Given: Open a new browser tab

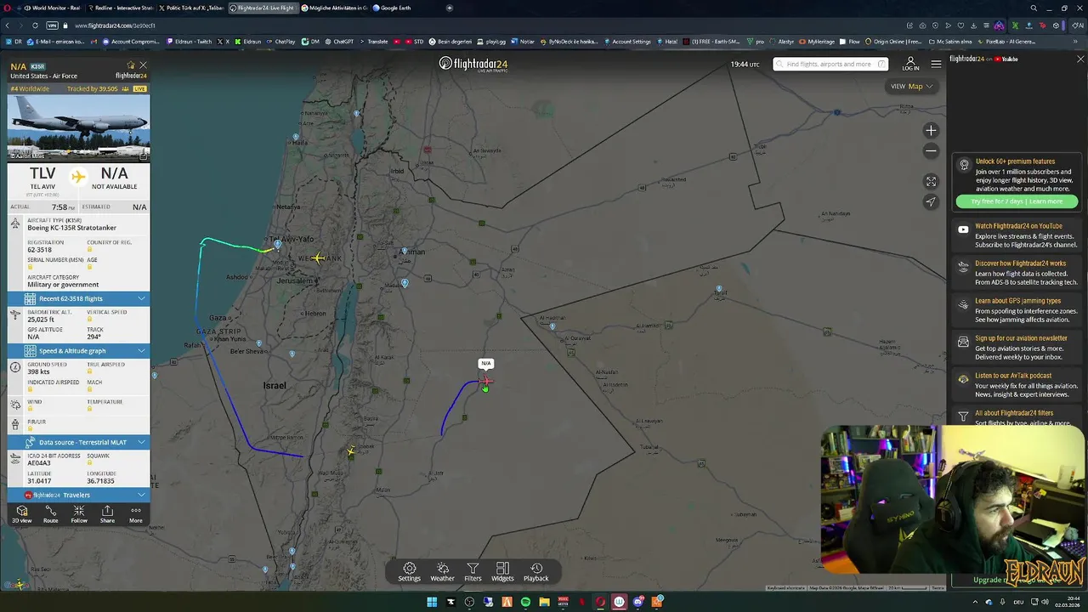Looking at the screenshot, I should pos(450,8).
